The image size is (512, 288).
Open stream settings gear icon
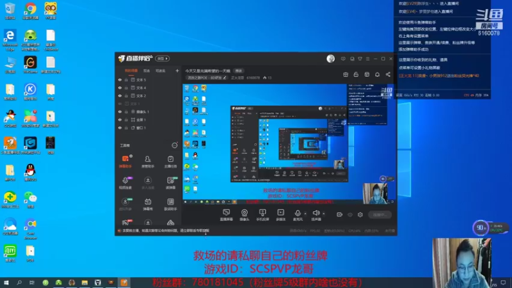pyautogui.click(x=360, y=214)
